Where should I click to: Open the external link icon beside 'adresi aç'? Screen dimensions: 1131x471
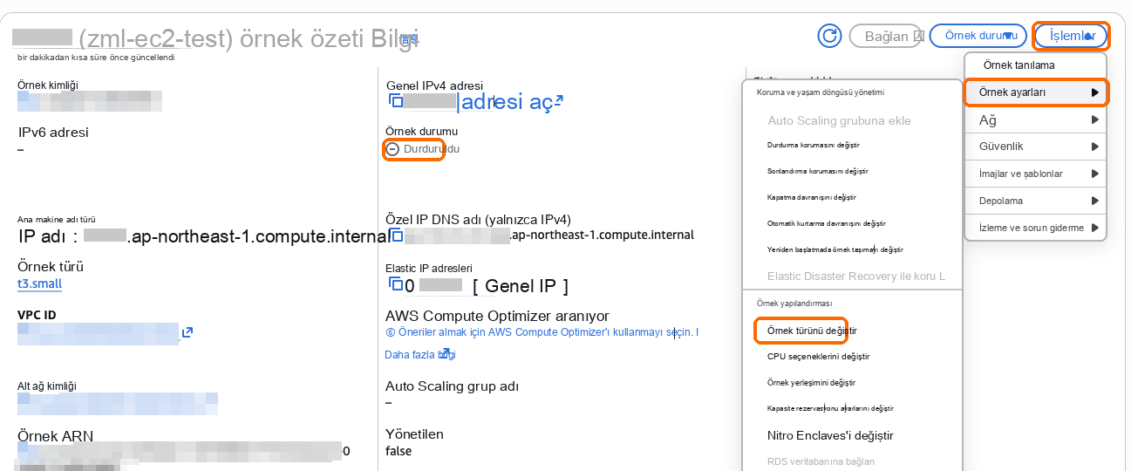pyautogui.click(x=558, y=102)
